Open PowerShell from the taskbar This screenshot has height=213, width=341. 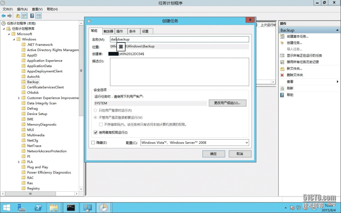tap(38, 208)
